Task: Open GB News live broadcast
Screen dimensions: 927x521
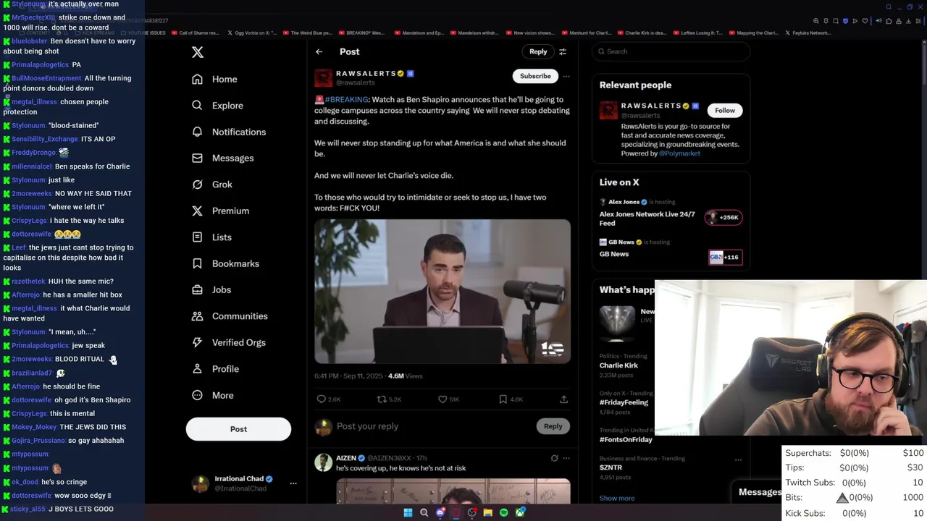Action: pos(614,254)
